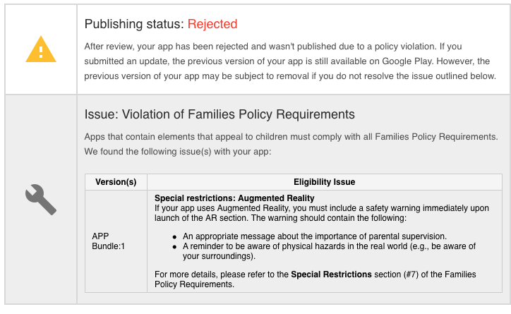Click the gray wrench icon
The width and height of the screenshot is (511, 314).
pyautogui.click(x=40, y=200)
